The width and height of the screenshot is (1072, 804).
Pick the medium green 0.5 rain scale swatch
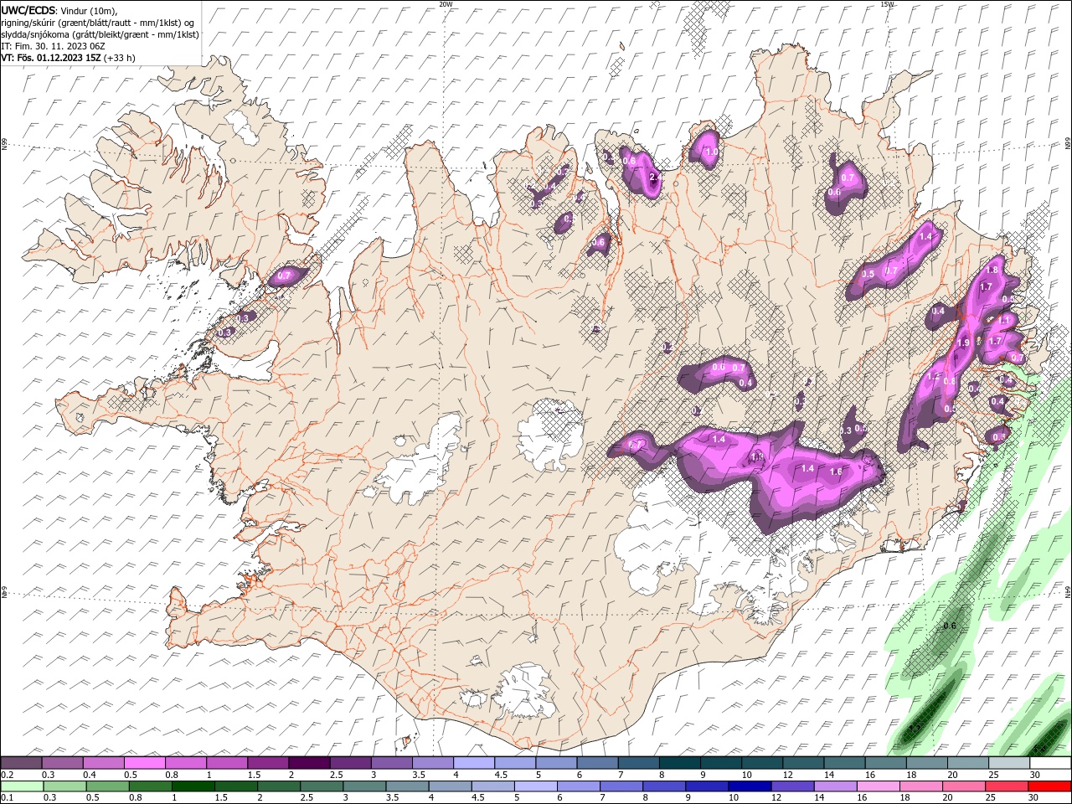pos(107,786)
